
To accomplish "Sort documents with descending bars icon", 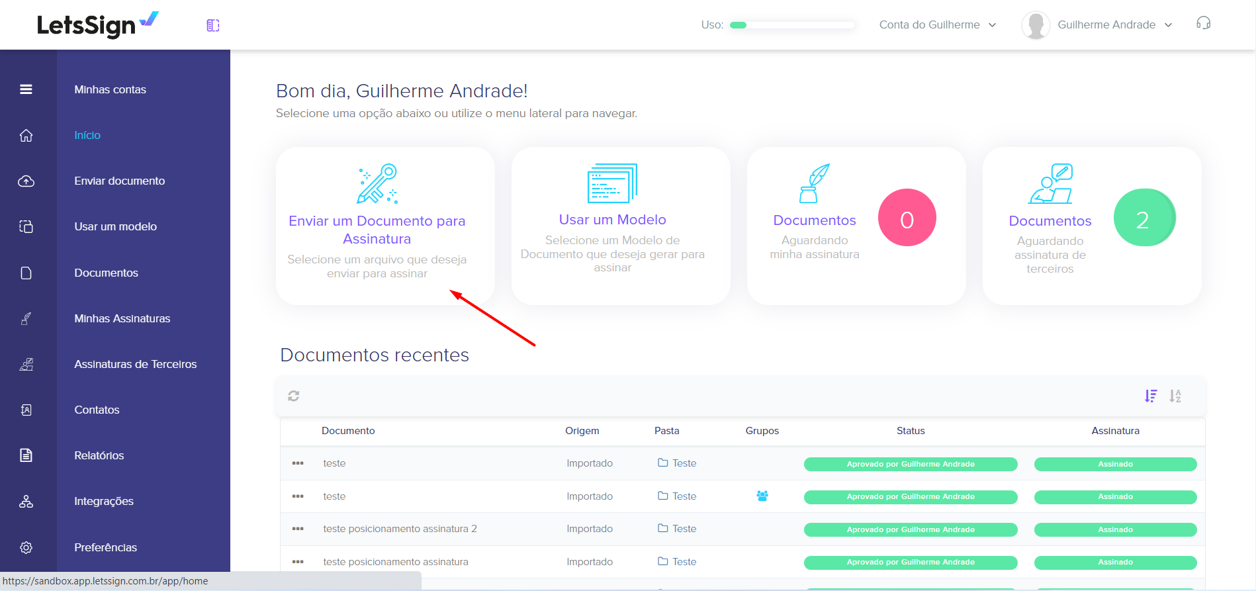I will click(1151, 396).
